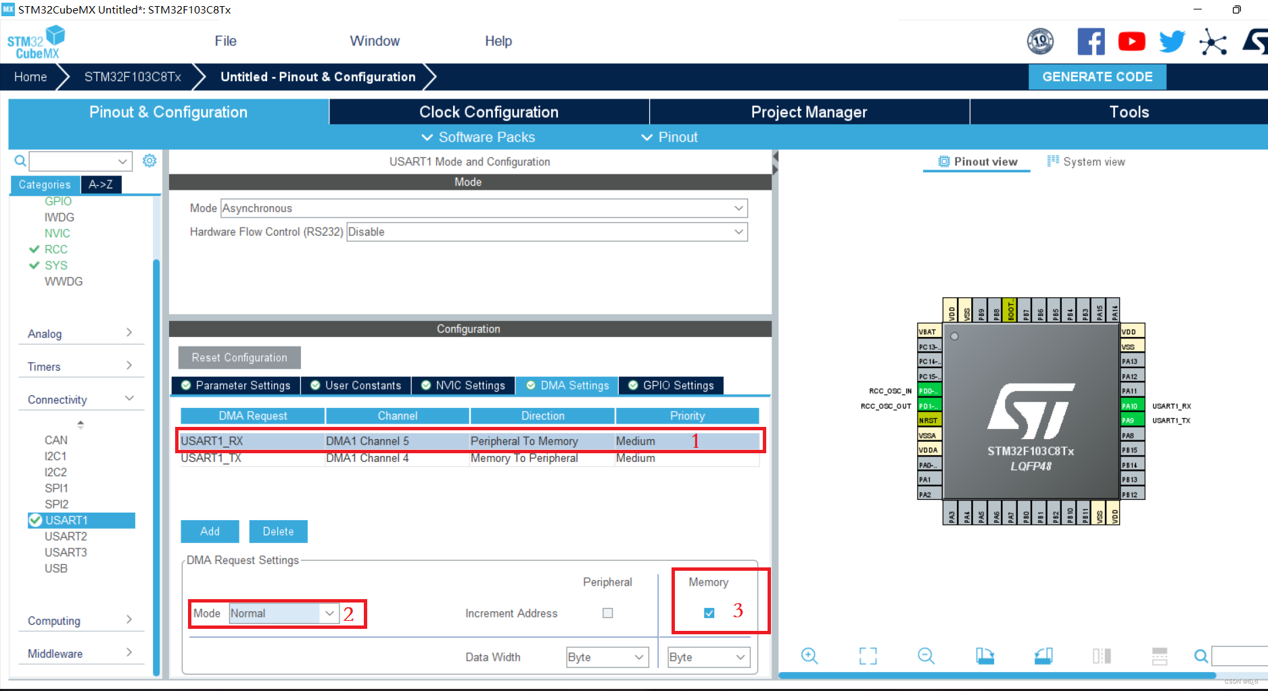Open the DMA Mode Normal dropdown

[x=284, y=613]
